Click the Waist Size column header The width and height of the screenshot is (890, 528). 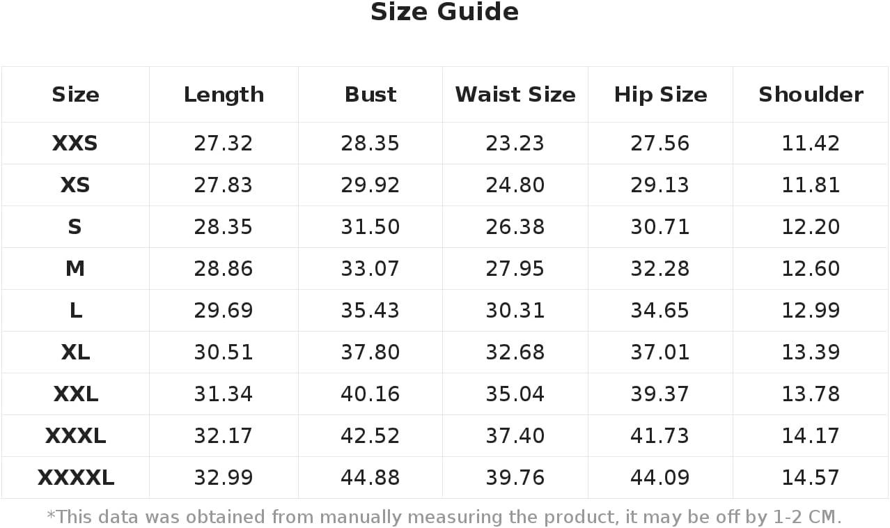515,95
